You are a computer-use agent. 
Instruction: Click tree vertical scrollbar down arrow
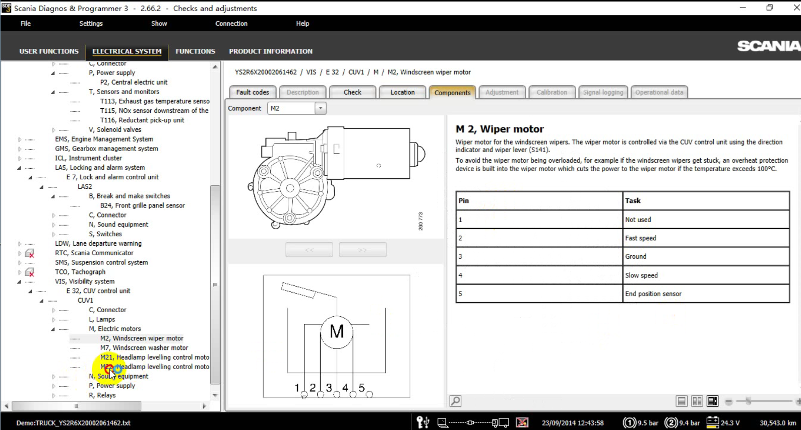(x=215, y=395)
